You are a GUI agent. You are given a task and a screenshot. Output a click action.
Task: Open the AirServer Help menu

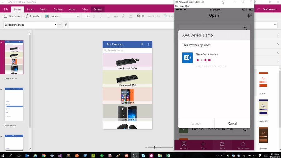click(187, 6)
